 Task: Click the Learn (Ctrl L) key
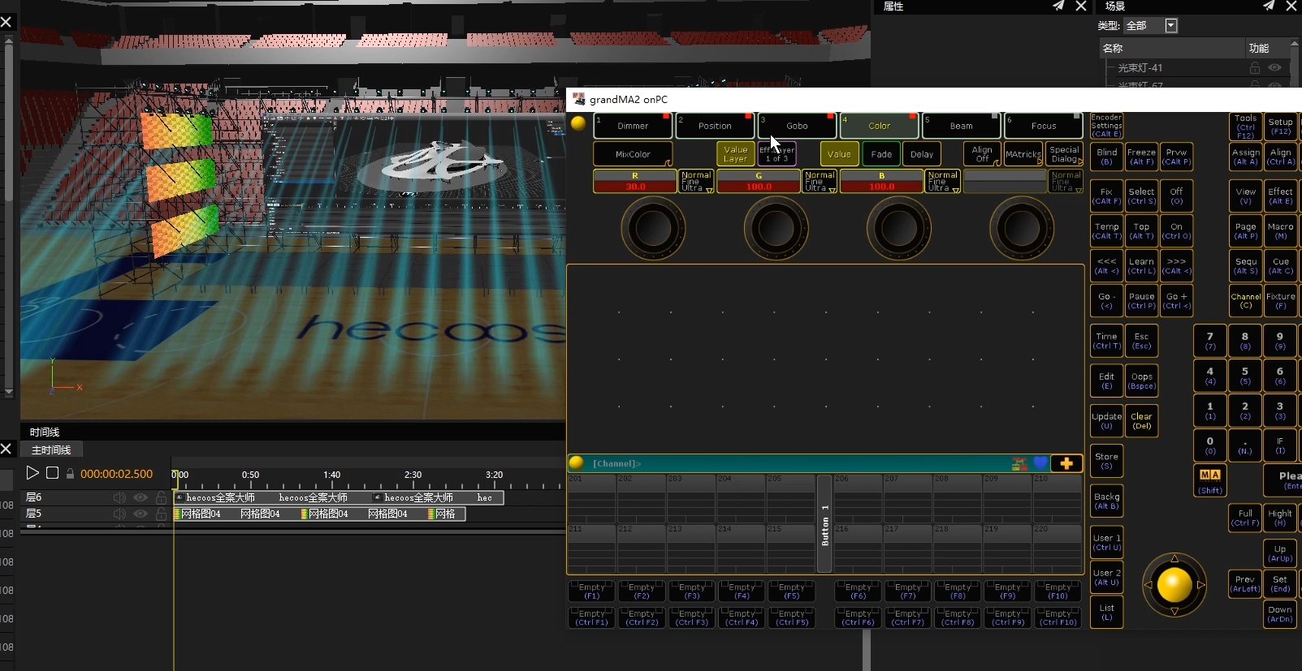[1141, 266]
